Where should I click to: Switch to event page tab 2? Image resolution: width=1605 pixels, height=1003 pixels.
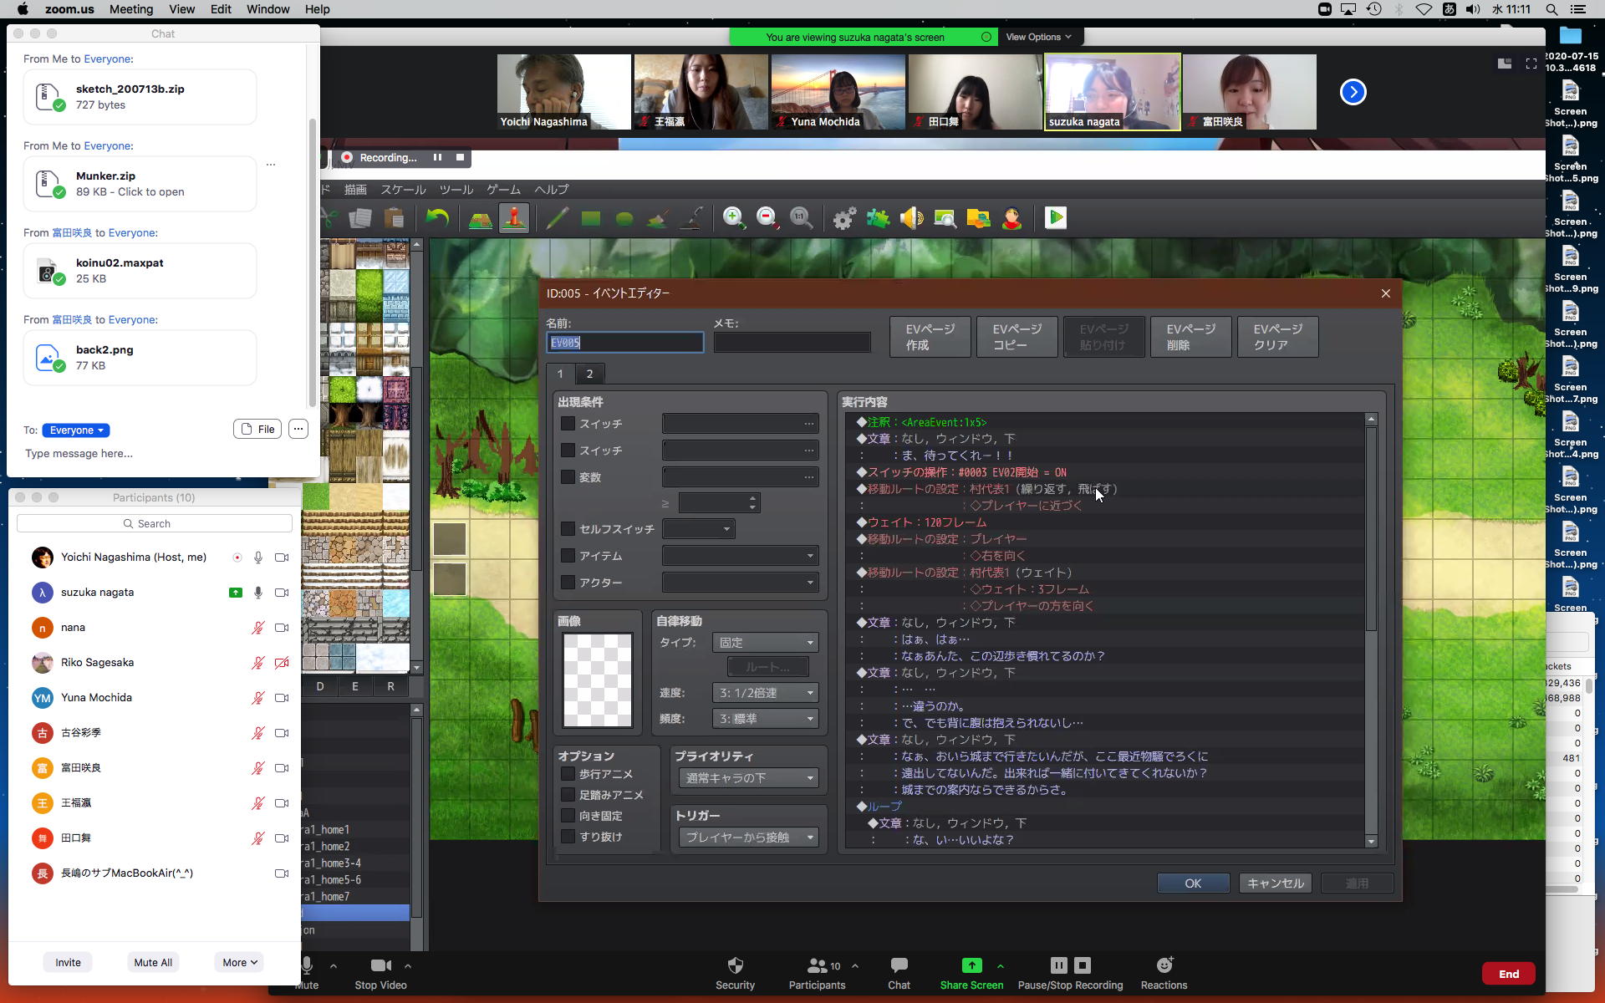pos(589,374)
